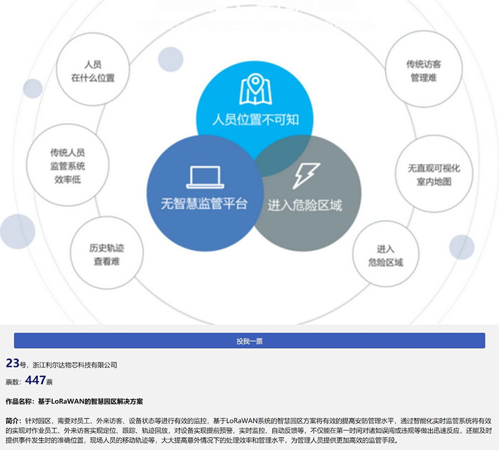
Task: Click the 447 vote count
Action: 35,381
